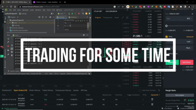Open the API Key tab
This screenshot has width=196, height=110.
pos(84,90)
